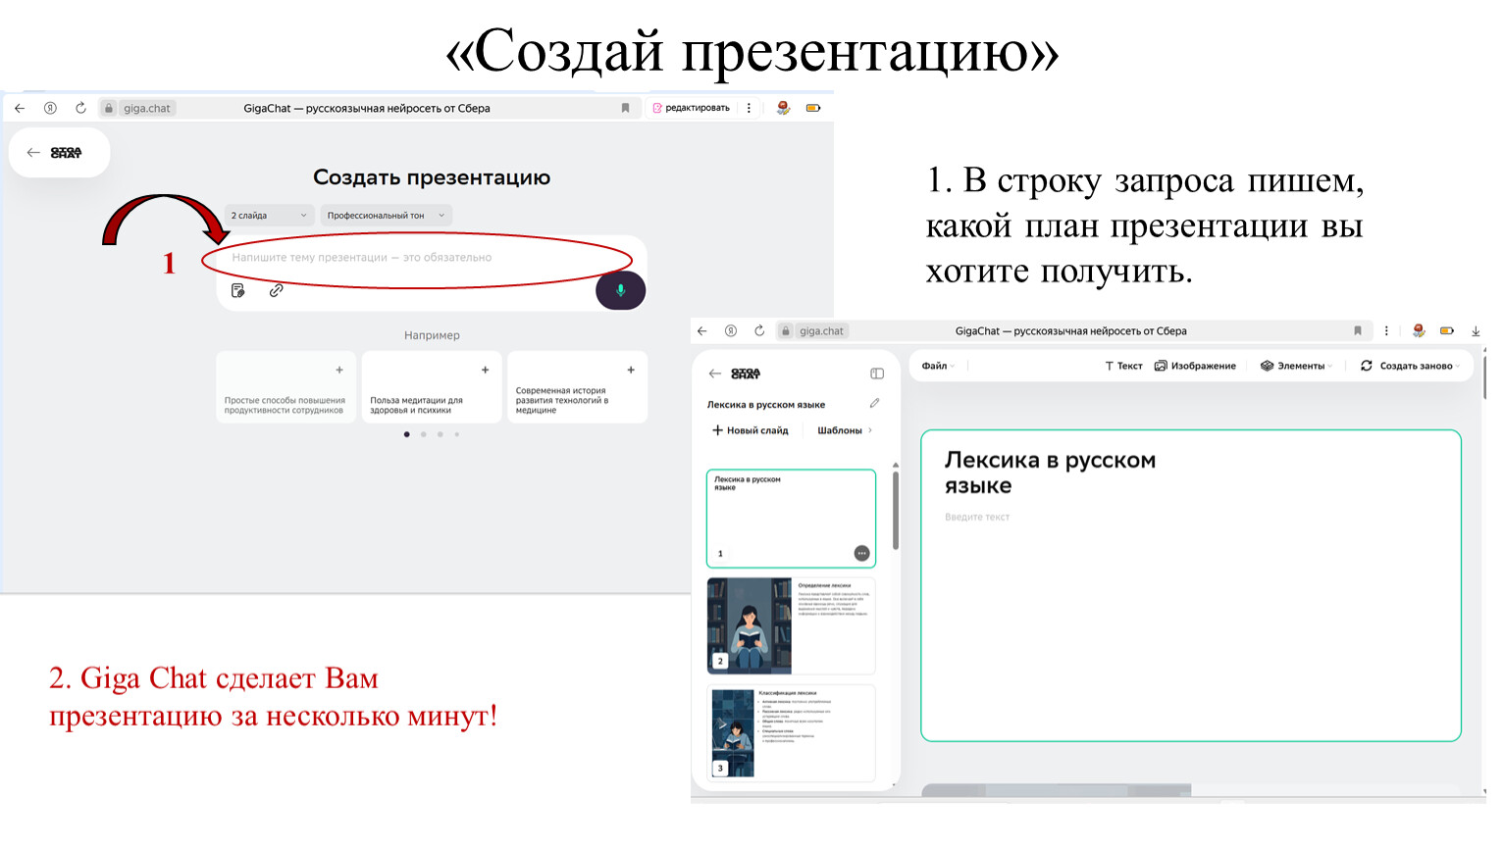Click the "Новый слайд" button
The width and height of the screenshot is (1504, 847).
(x=751, y=430)
